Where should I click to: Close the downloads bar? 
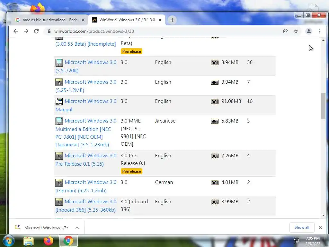tap(320, 227)
